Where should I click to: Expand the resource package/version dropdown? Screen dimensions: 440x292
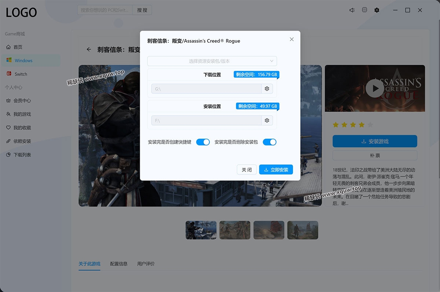pos(212,61)
